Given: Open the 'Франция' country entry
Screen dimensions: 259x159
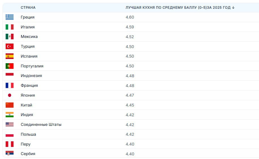Looking at the screenshot, I should point(29,85).
